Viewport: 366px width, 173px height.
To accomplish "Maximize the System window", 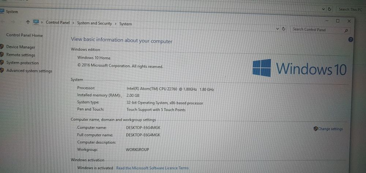I will (338, 21).
